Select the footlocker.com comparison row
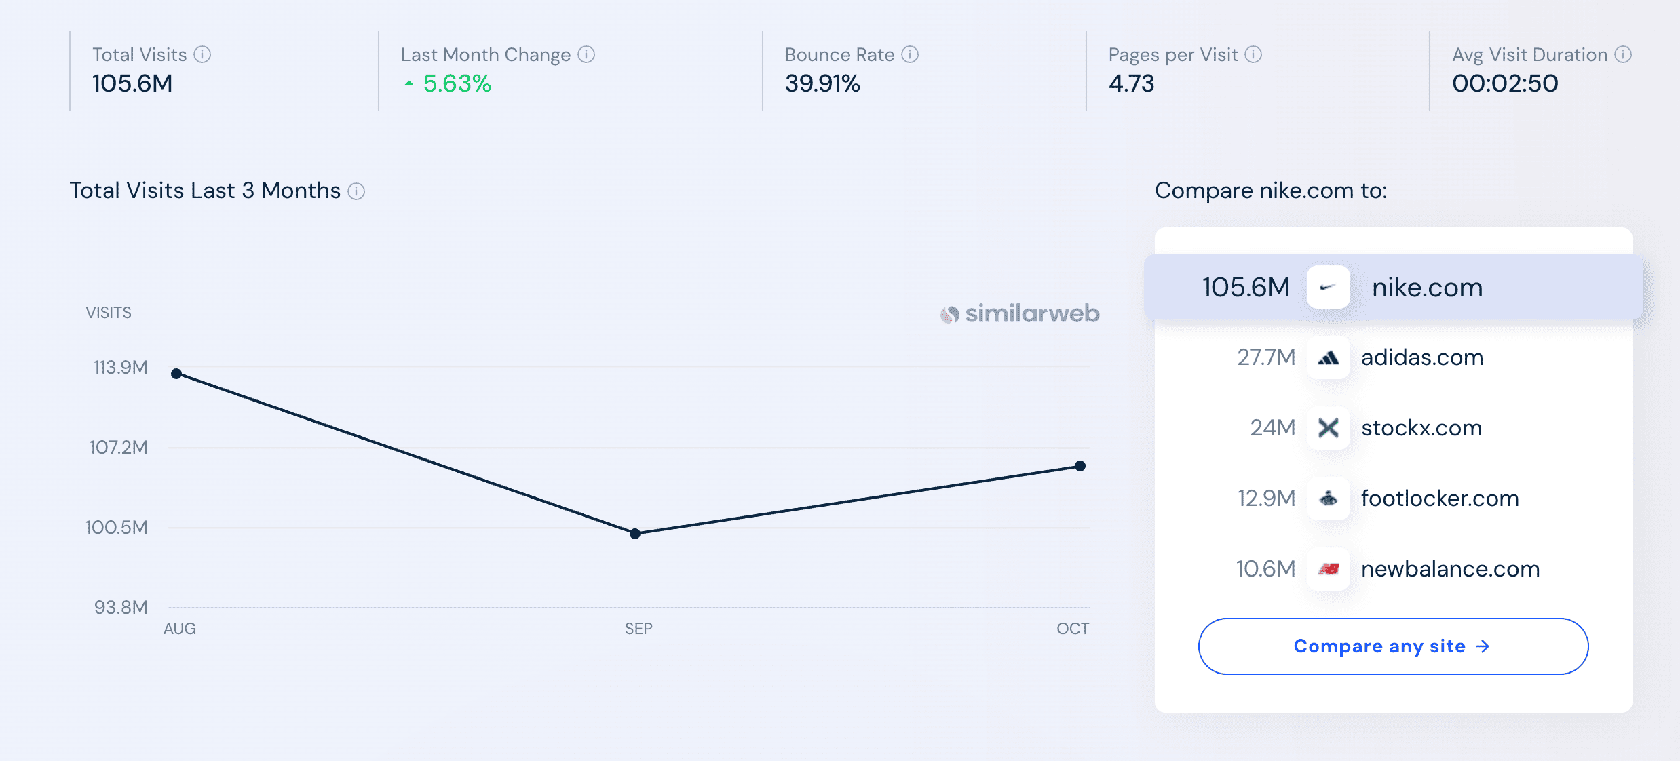The width and height of the screenshot is (1680, 761). [1440, 499]
